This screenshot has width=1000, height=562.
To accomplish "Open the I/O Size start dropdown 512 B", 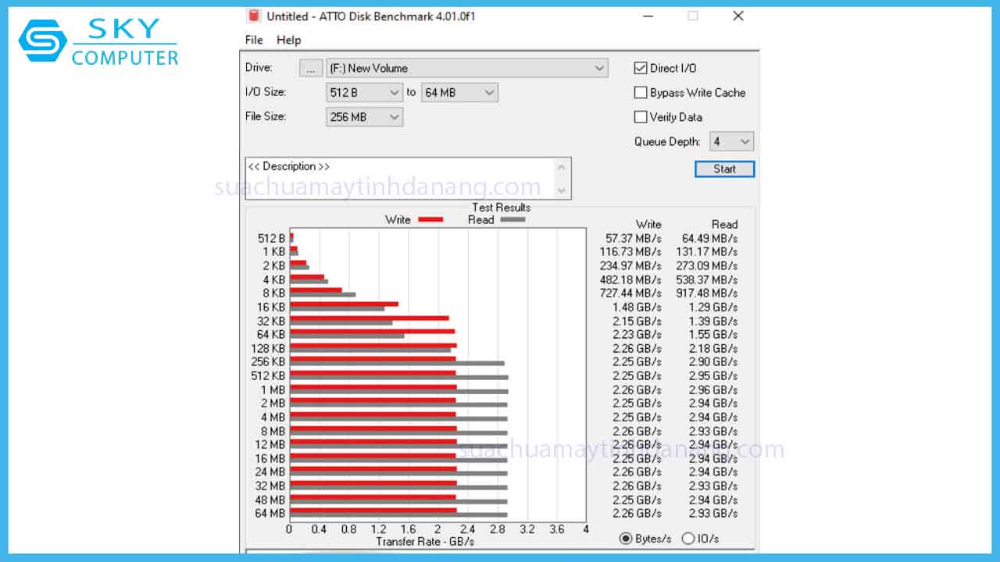I will pos(364,92).
